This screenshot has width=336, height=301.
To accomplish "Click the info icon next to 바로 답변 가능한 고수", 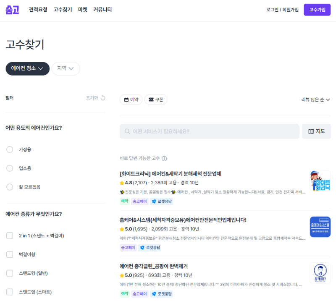I will pos(164,159).
